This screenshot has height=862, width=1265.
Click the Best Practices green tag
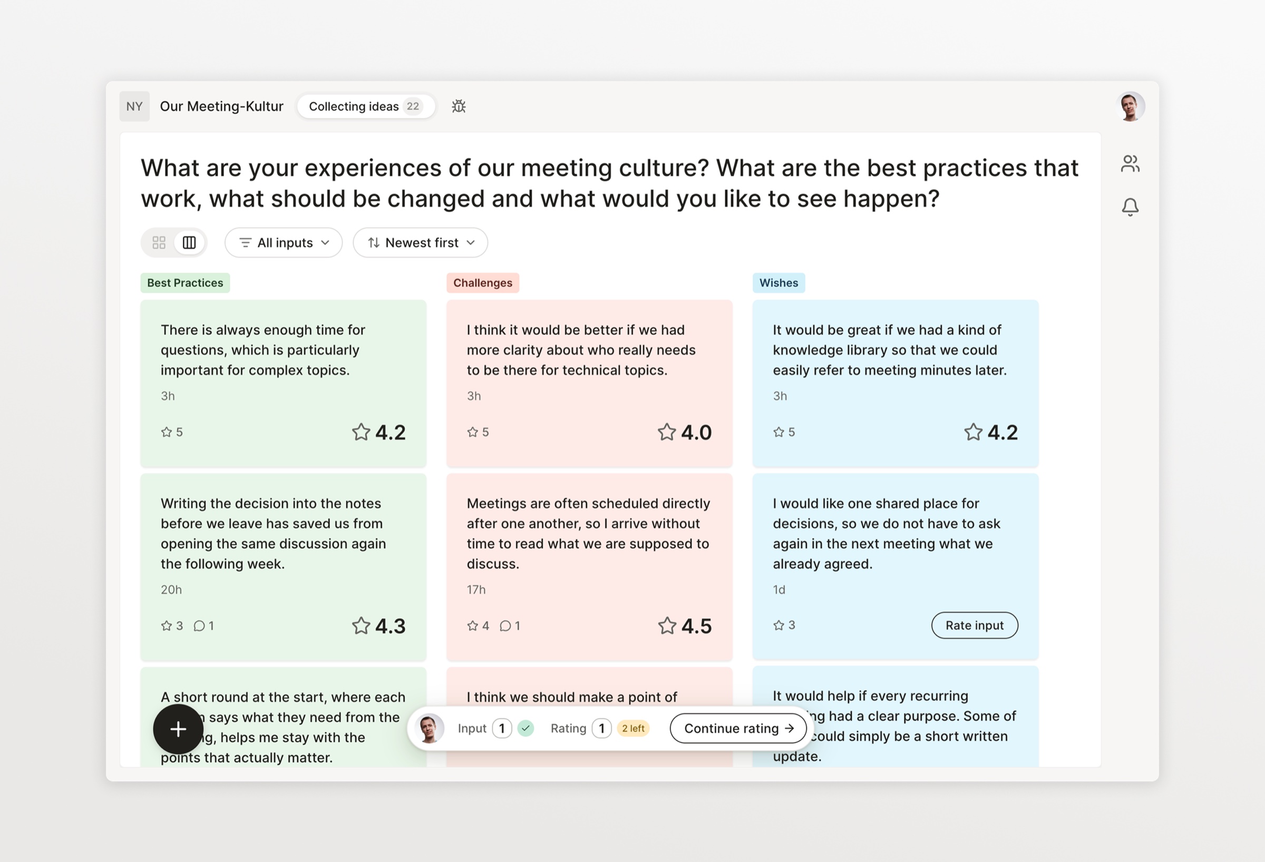pos(185,283)
